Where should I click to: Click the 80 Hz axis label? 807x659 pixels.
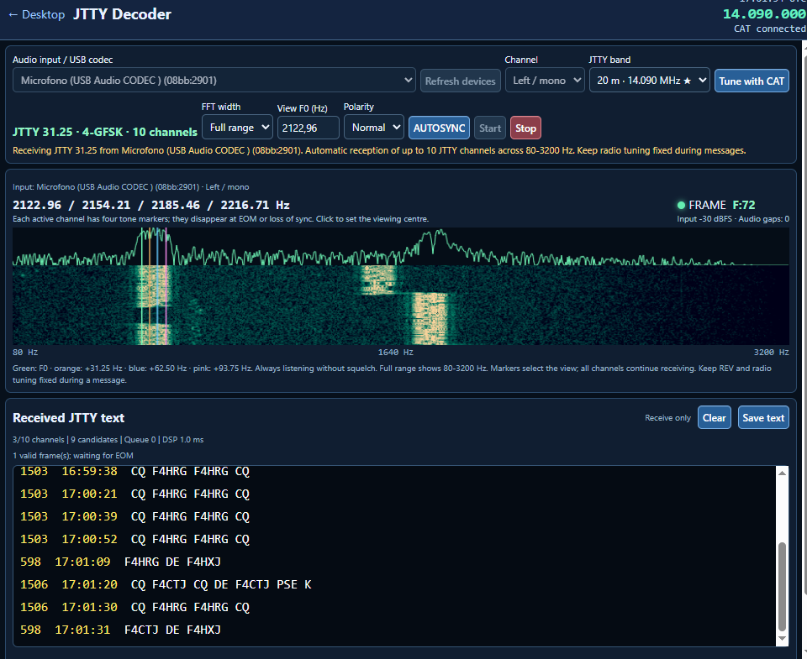click(25, 352)
